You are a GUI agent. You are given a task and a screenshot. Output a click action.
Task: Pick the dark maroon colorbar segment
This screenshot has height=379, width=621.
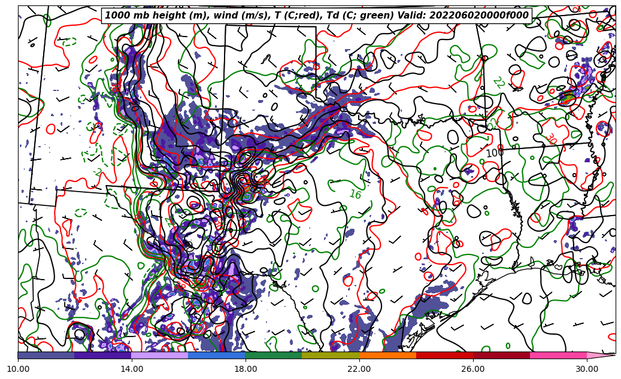(501, 355)
